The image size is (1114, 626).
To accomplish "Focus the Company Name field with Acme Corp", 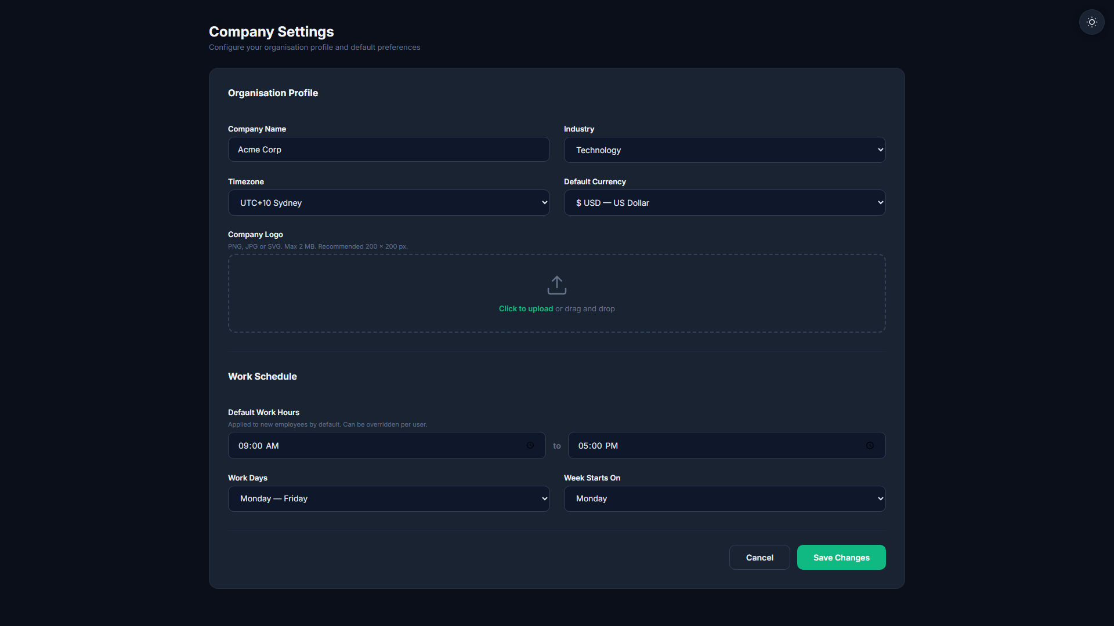I will click(389, 150).
